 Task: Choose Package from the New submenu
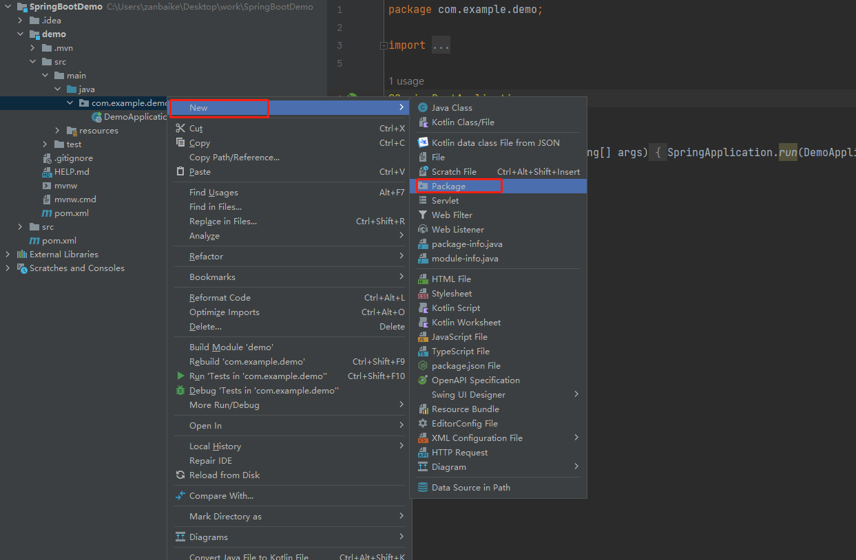point(448,186)
